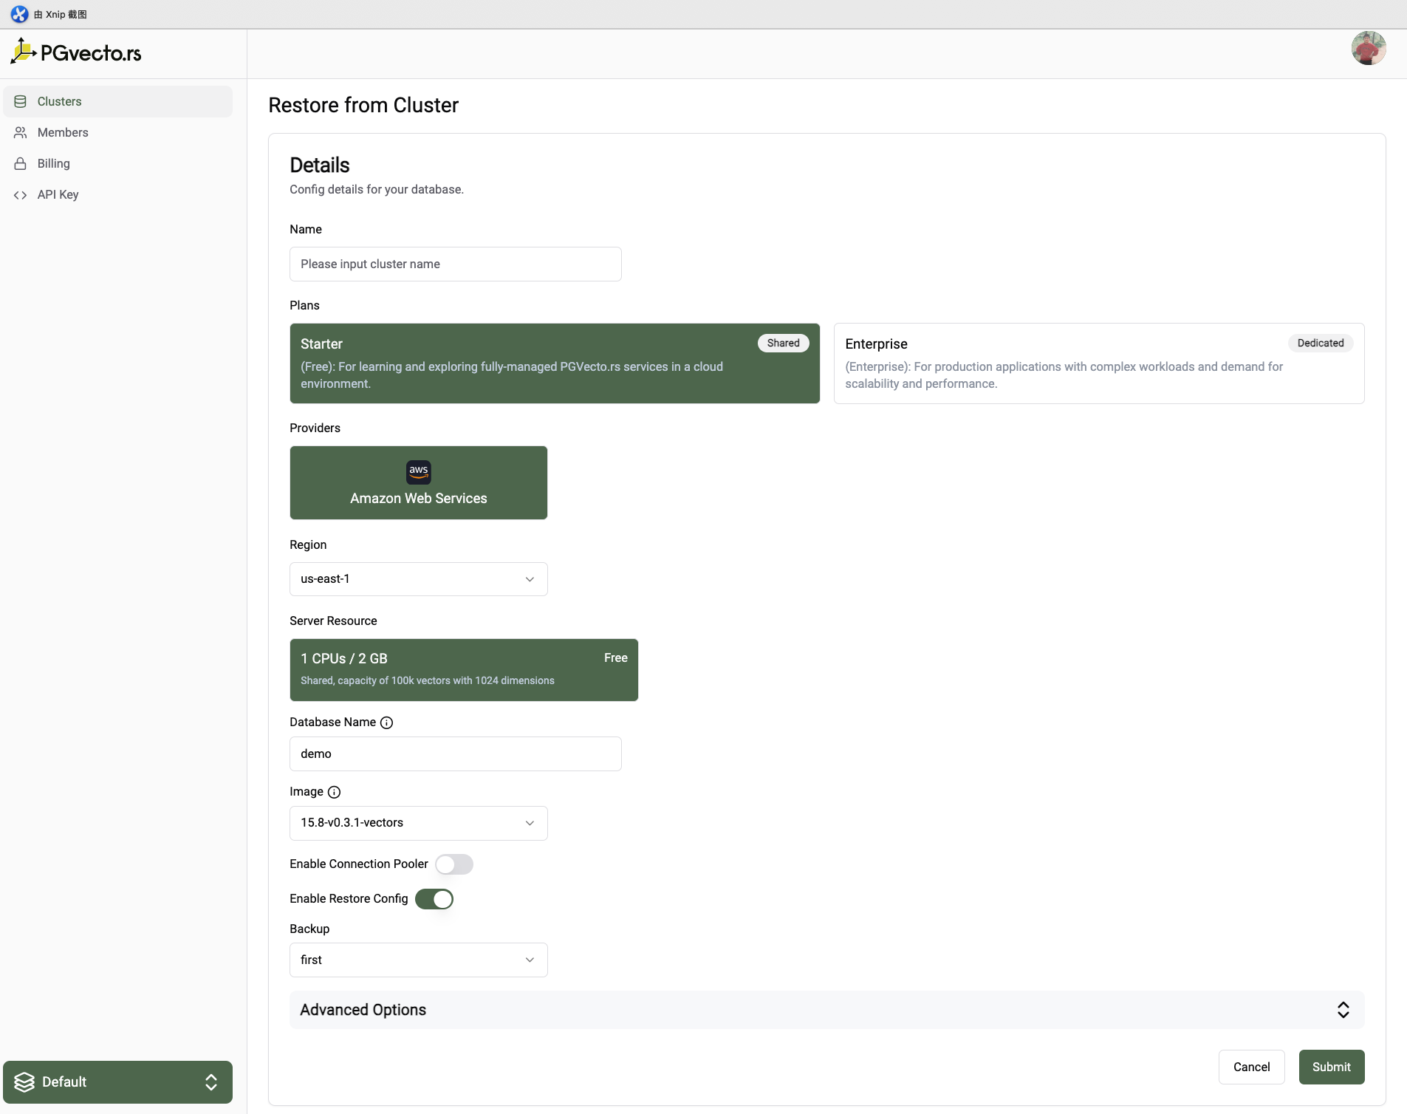Click the layers icon beside Default

click(x=24, y=1081)
